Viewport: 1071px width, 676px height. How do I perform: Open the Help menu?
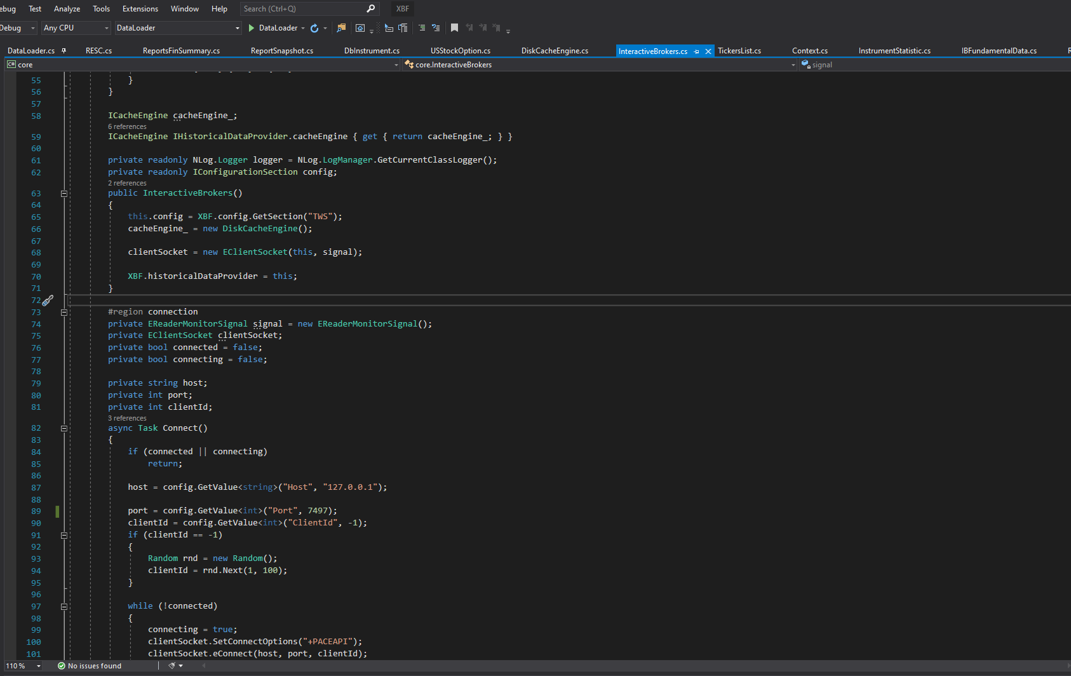(219, 9)
